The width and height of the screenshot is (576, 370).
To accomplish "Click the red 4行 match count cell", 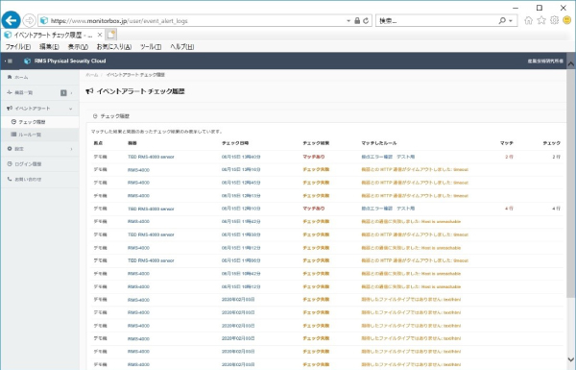I will pyautogui.click(x=509, y=209).
